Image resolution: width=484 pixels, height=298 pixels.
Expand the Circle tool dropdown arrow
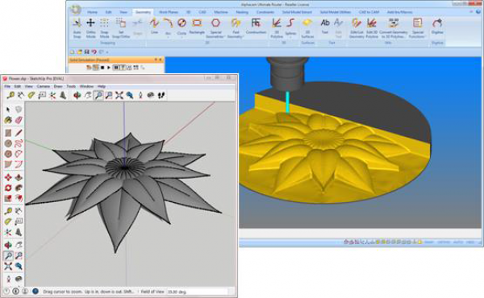pyautogui.click(x=181, y=37)
